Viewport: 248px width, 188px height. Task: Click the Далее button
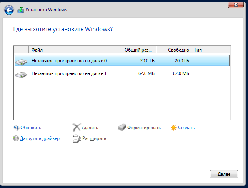(224, 174)
